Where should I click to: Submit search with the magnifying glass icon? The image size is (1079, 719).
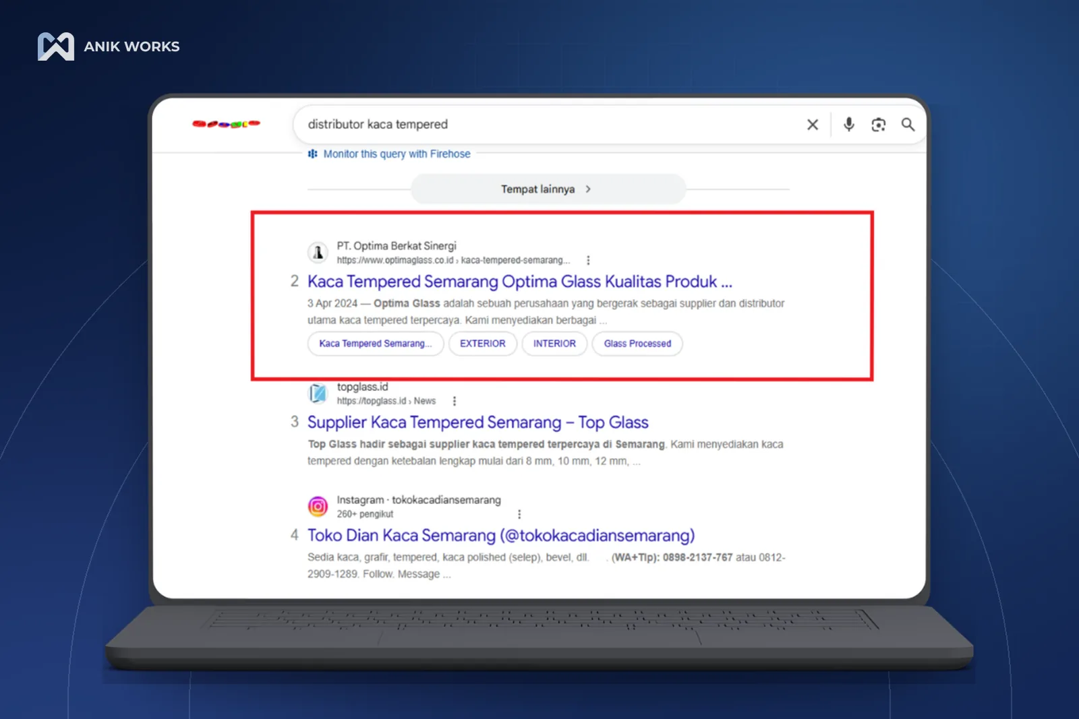coord(908,125)
